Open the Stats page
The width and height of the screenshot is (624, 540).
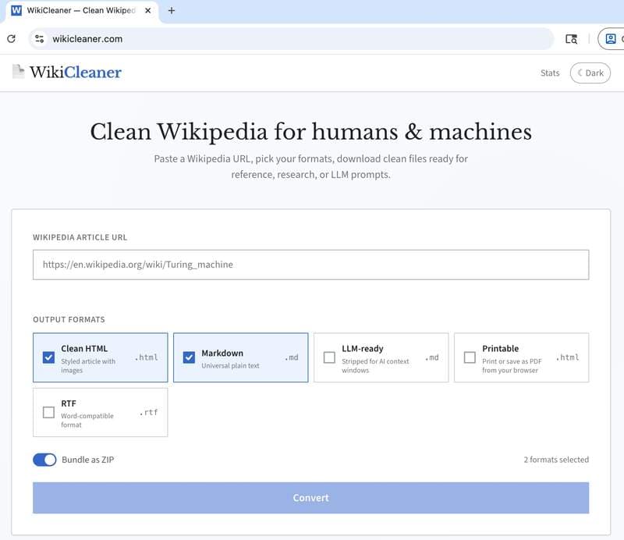[550, 72]
